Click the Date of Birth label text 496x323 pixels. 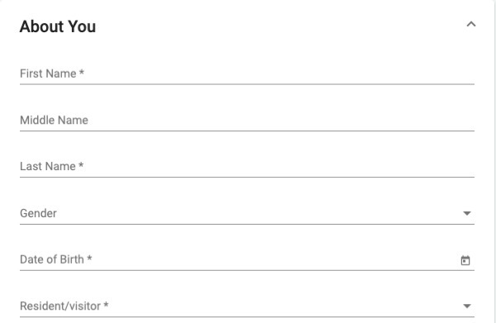click(x=52, y=259)
